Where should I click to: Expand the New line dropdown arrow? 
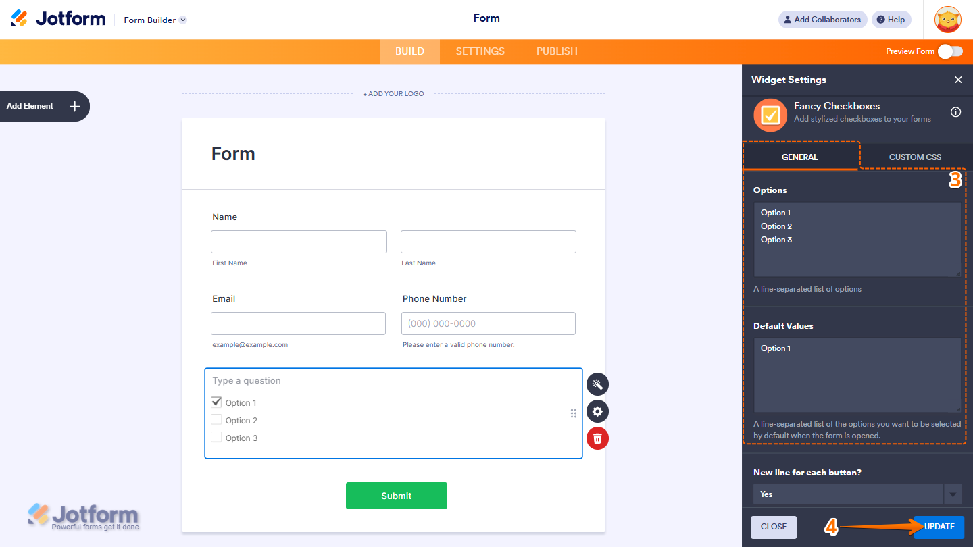point(953,494)
